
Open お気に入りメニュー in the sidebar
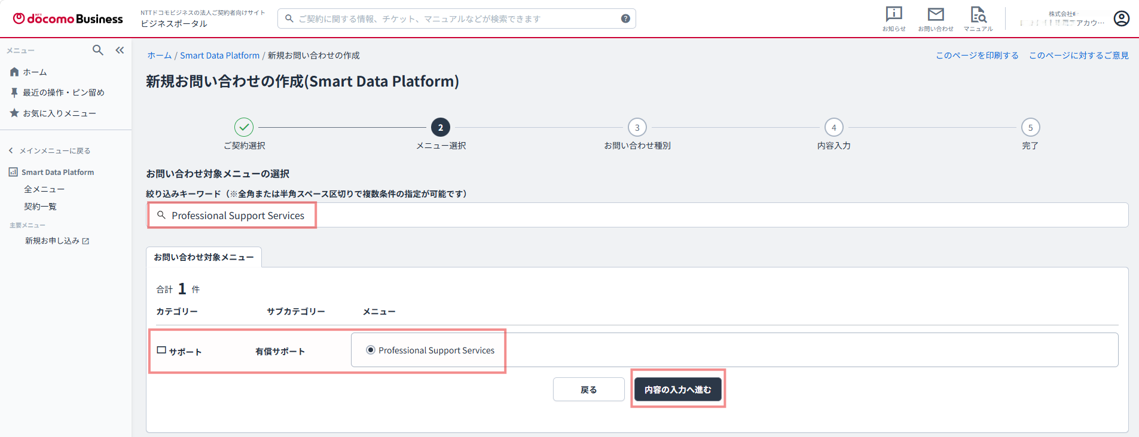coord(59,113)
